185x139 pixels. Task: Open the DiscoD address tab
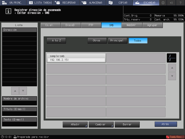point(71,25)
